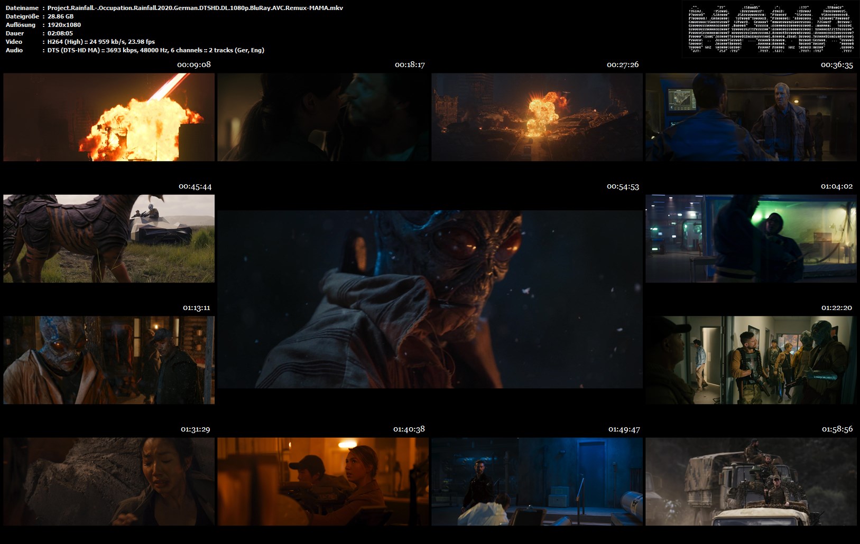Select the blue alien thumbnail at 01:13:11

click(x=109, y=360)
